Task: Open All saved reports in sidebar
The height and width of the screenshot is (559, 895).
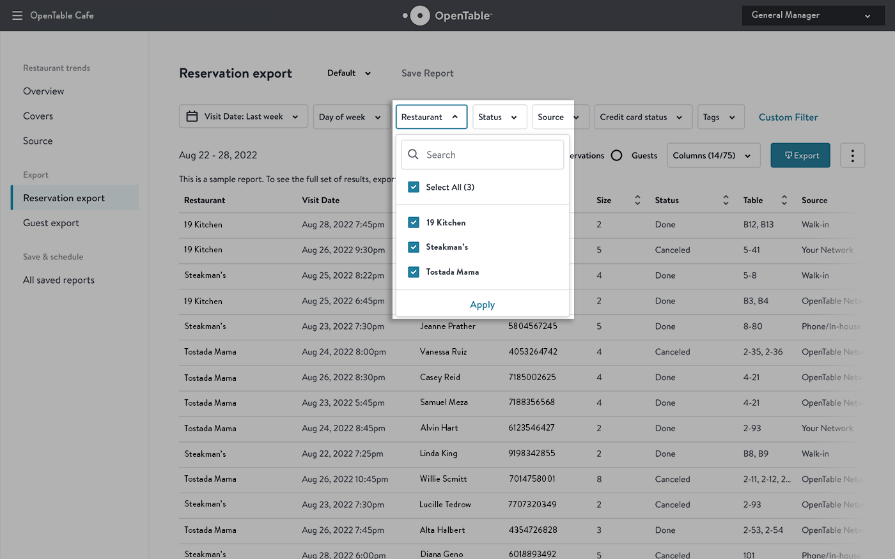Action: tap(59, 280)
